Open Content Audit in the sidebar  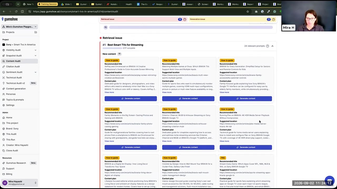(19, 61)
